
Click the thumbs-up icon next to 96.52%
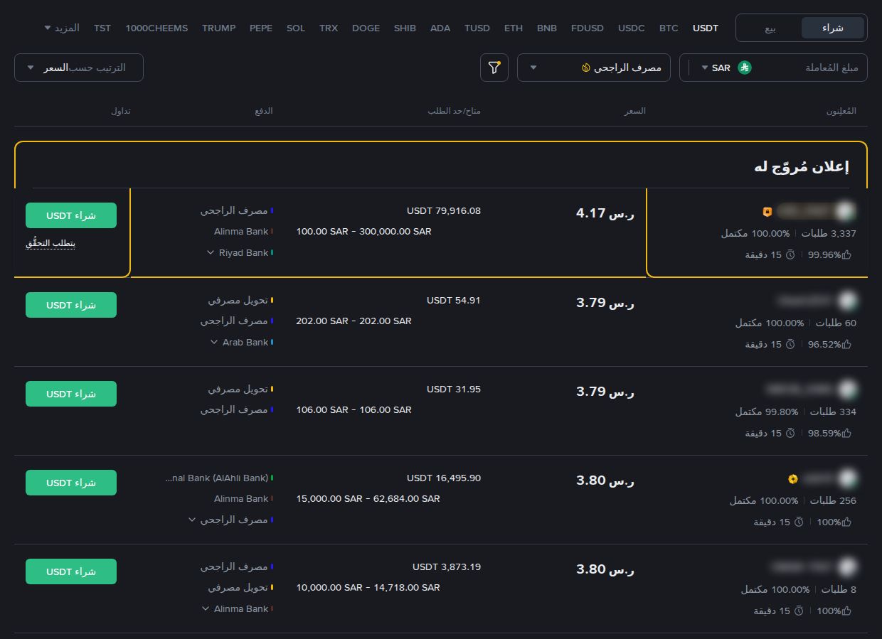(x=846, y=344)
